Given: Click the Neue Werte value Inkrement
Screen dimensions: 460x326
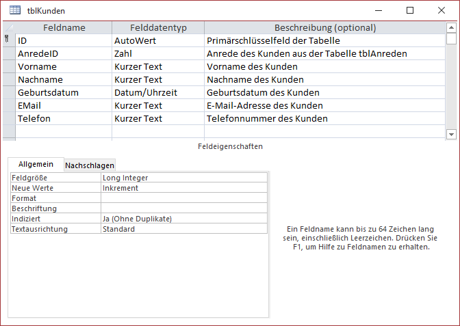Looking at the screenshot, I should 184,188.
